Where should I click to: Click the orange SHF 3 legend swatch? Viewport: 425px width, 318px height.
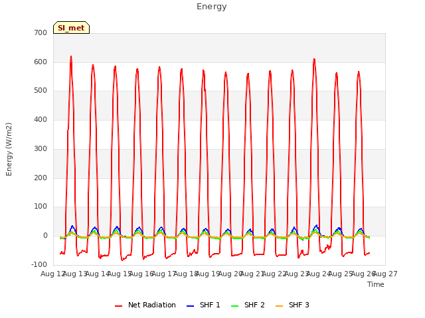click(x=279, y=306)
